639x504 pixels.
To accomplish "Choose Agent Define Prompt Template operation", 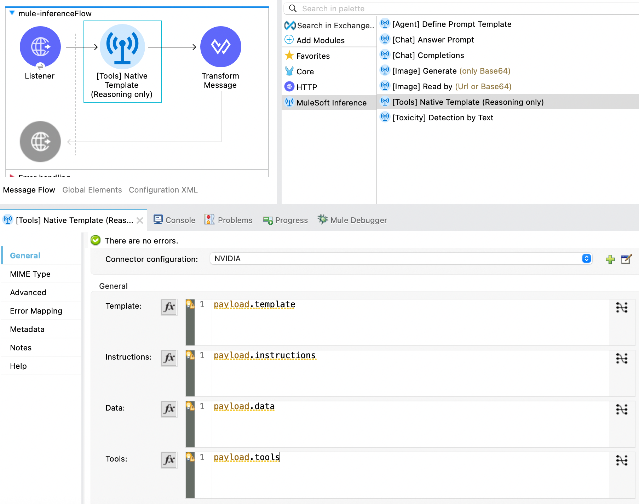I will click(x=446, y=24).
